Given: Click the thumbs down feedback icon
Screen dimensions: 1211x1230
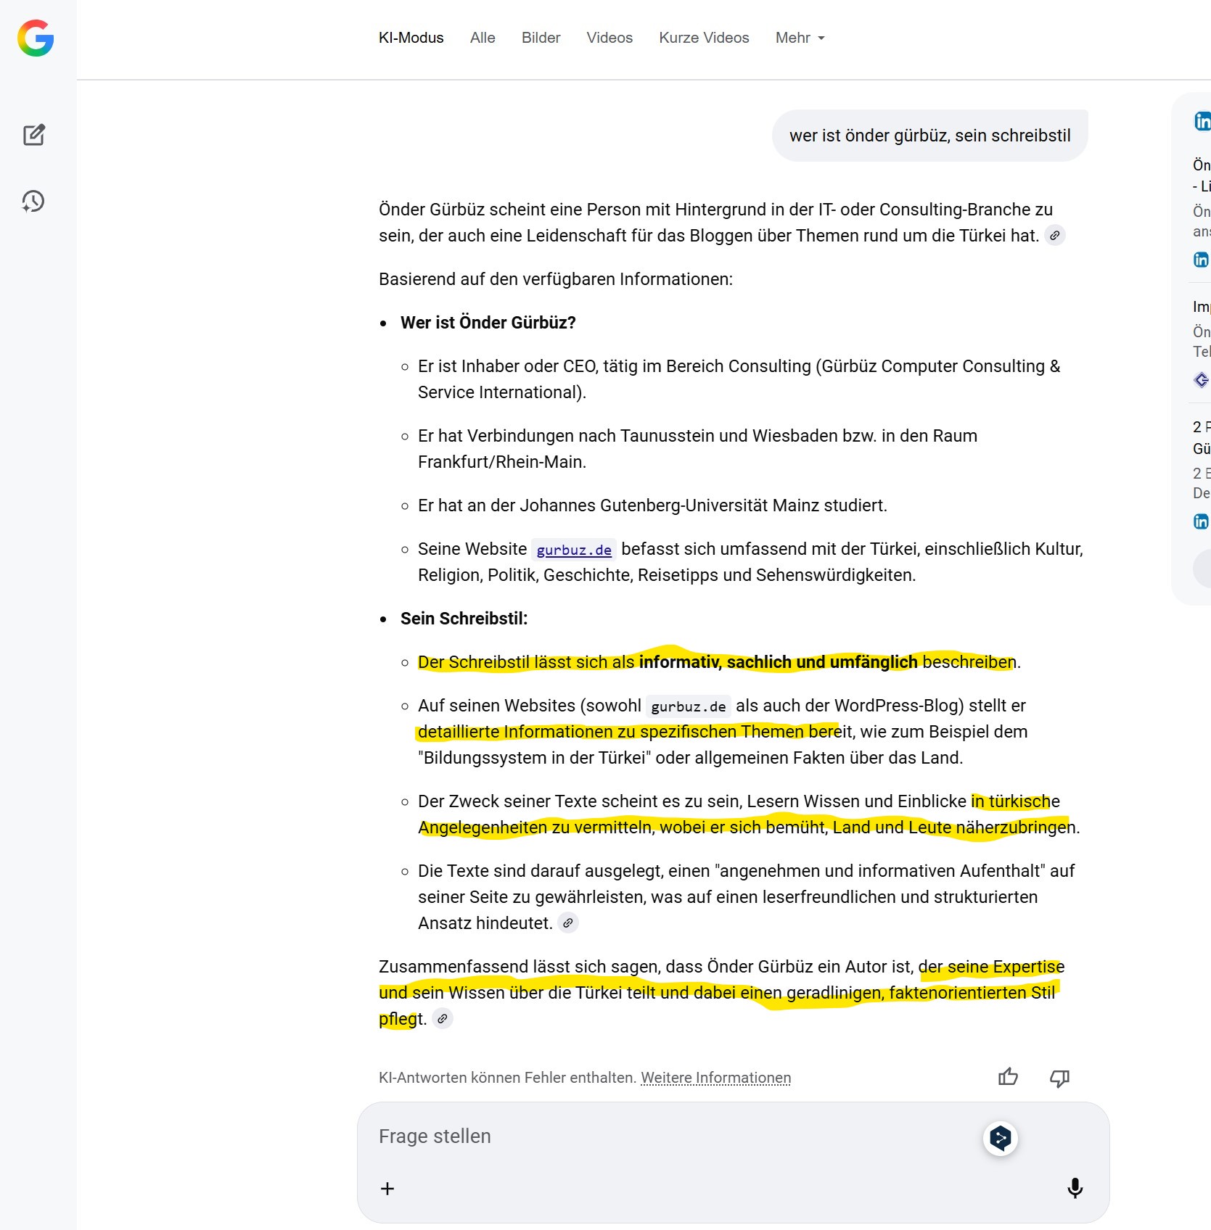Looking at the screenshot, I should [x=1059, y=1078].
